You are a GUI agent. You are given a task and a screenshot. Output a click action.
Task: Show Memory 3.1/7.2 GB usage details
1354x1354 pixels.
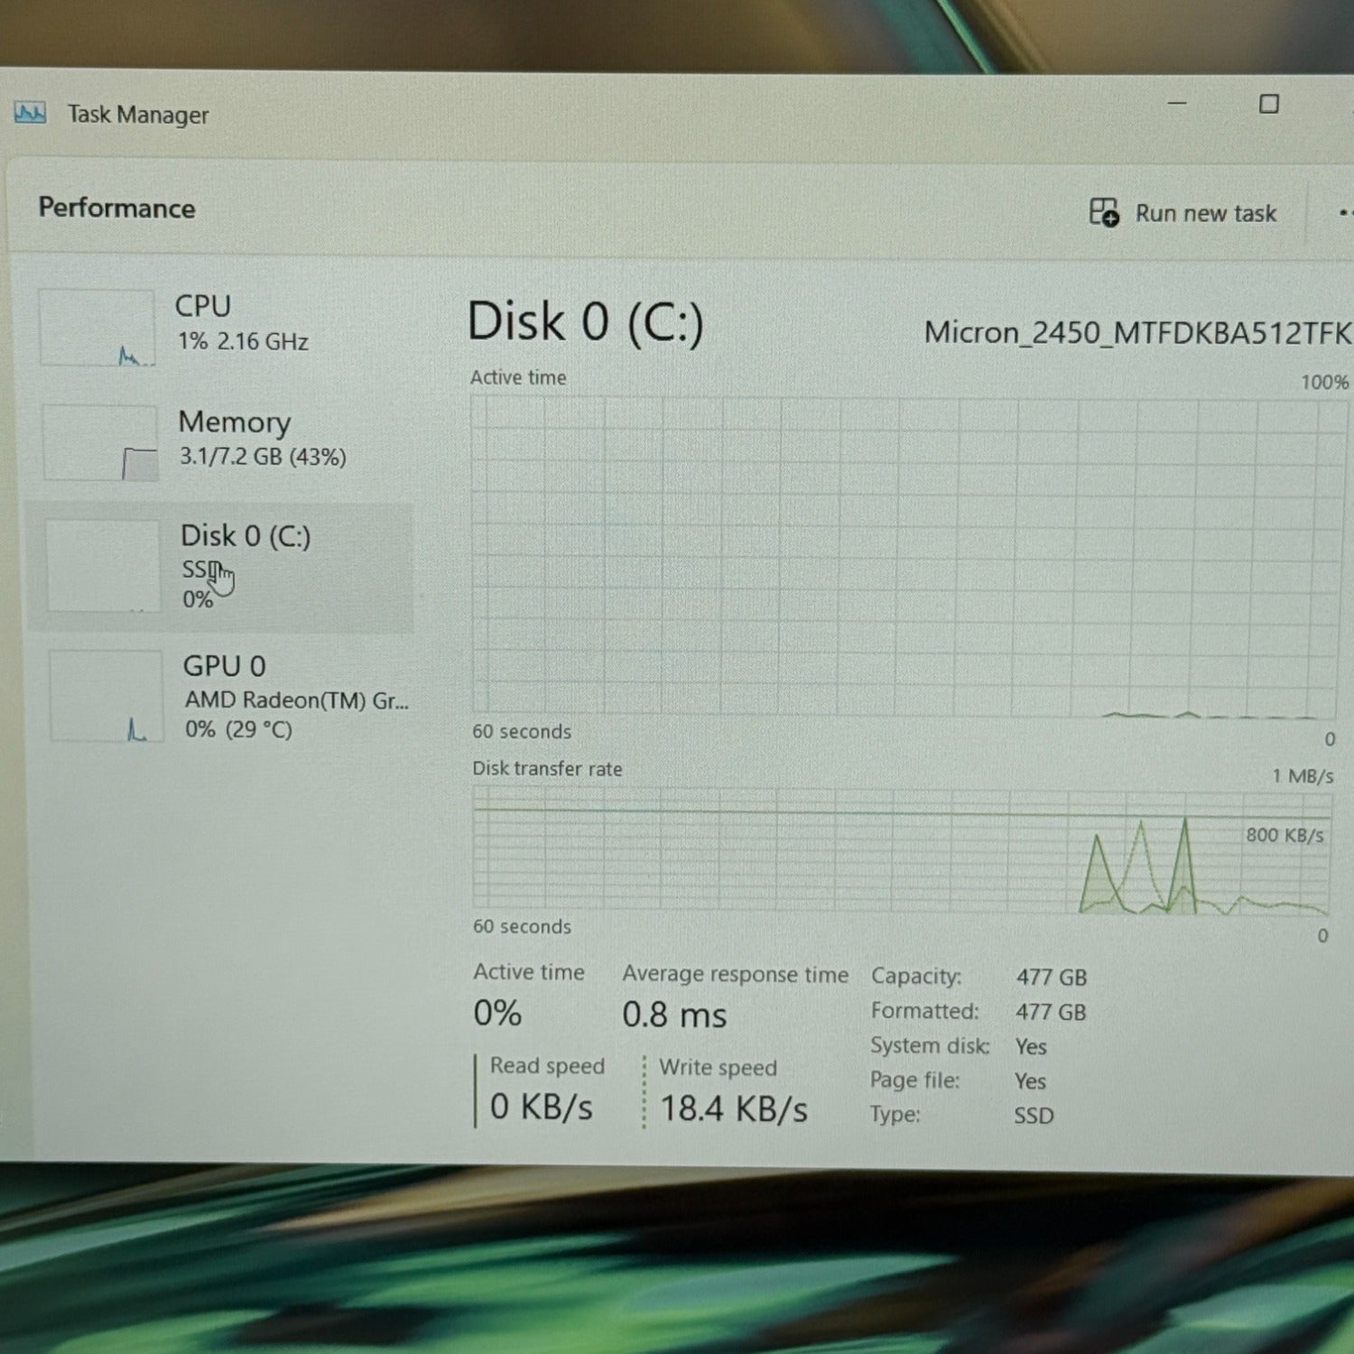point(262,439)
